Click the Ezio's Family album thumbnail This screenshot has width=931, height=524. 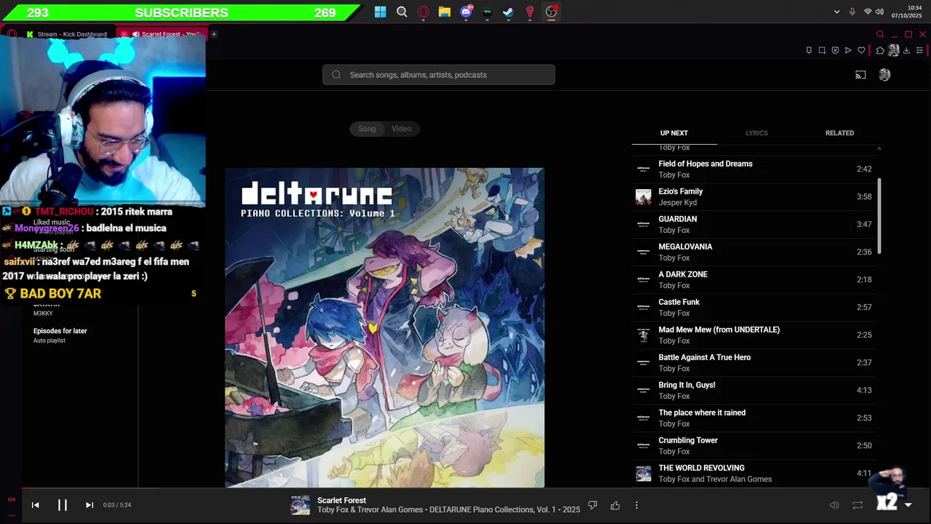(x=643, y=196)
